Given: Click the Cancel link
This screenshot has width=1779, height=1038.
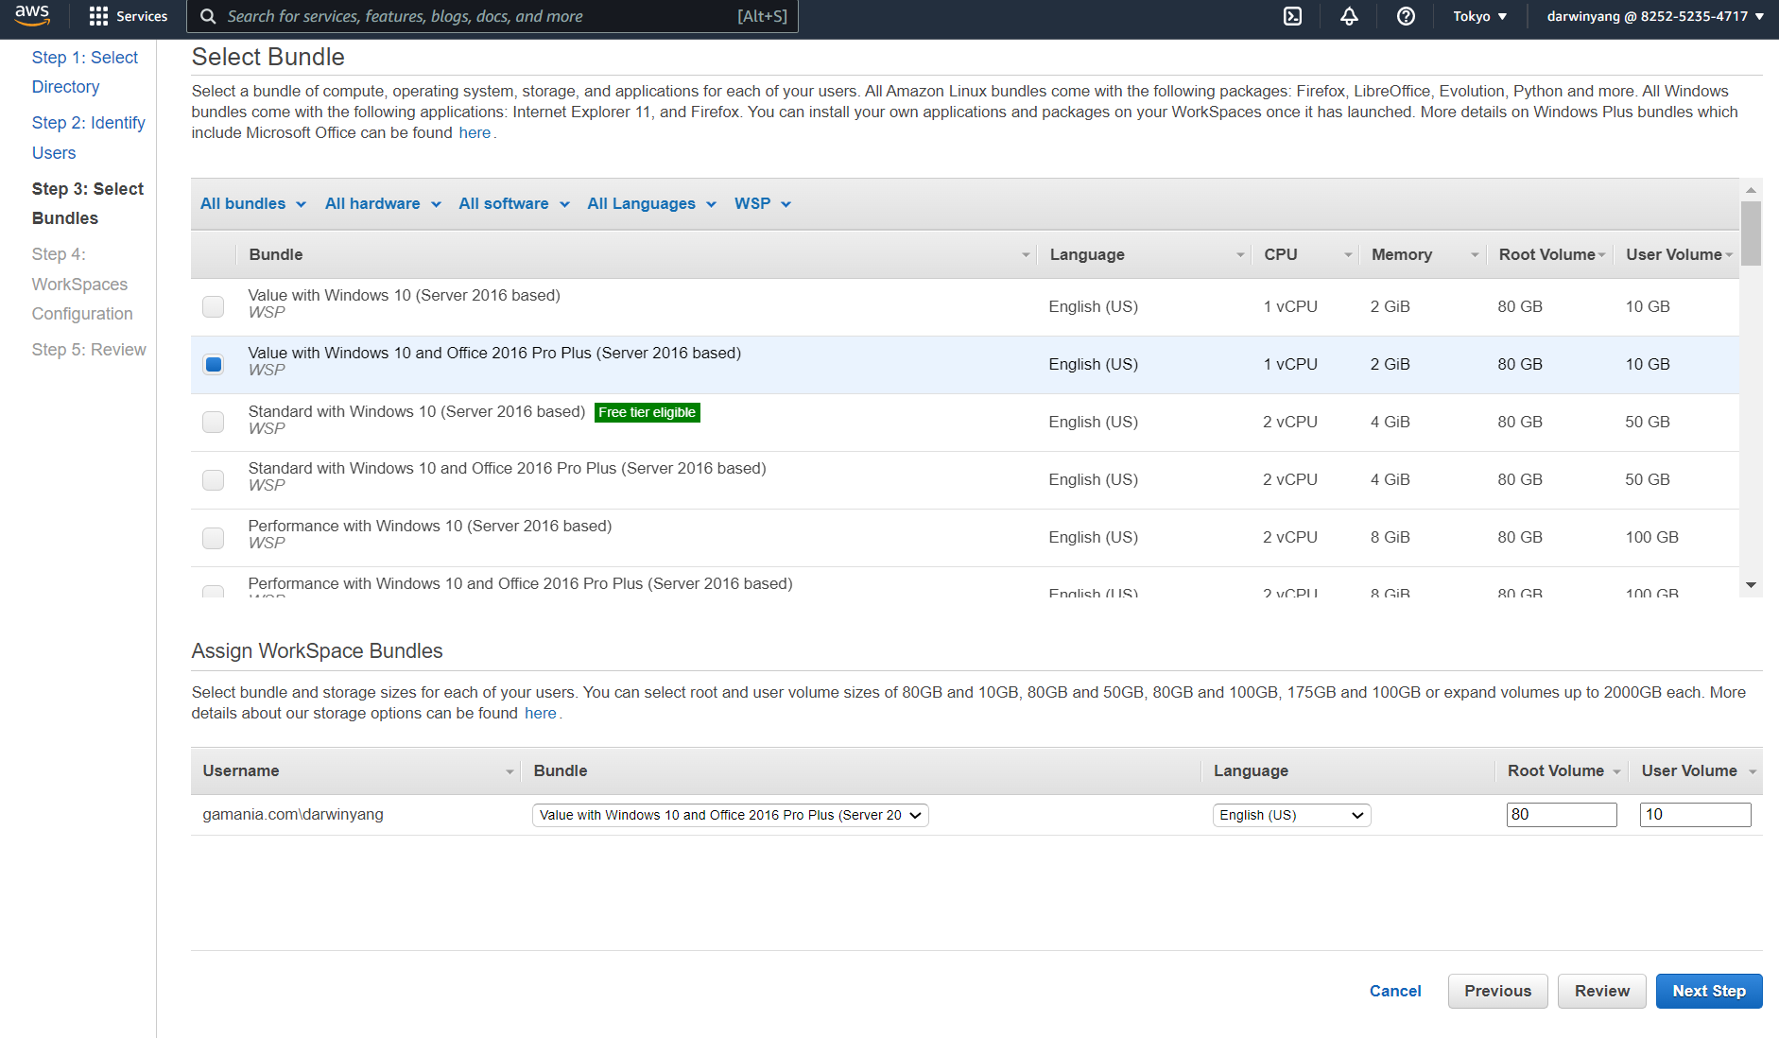Looking at the screenshot, I should click(x=1395, y=991).
